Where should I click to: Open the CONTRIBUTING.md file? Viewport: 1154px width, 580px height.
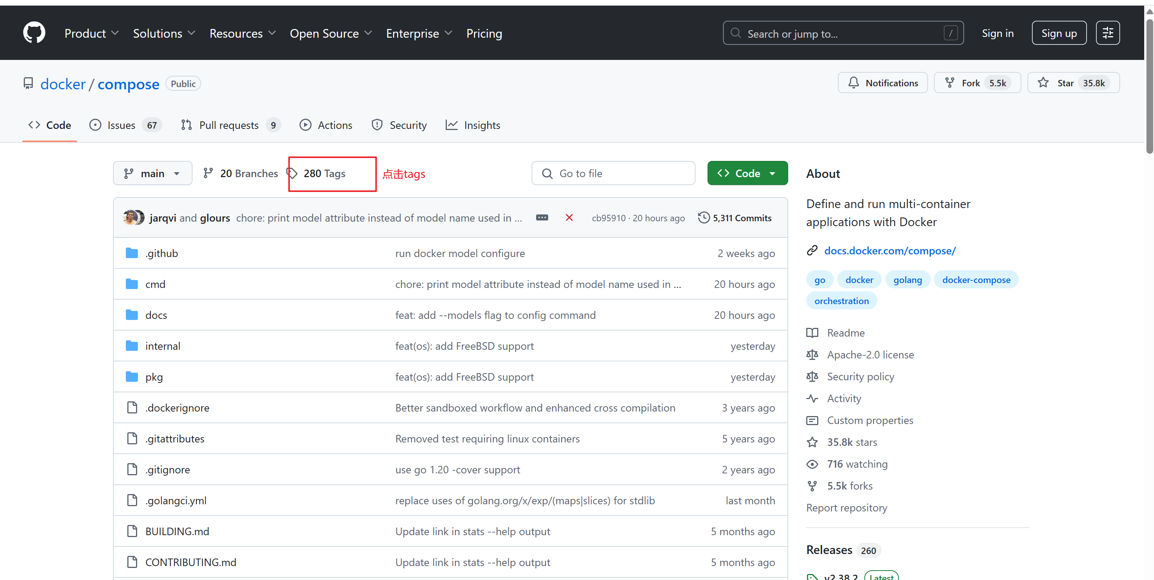point(190,562)
